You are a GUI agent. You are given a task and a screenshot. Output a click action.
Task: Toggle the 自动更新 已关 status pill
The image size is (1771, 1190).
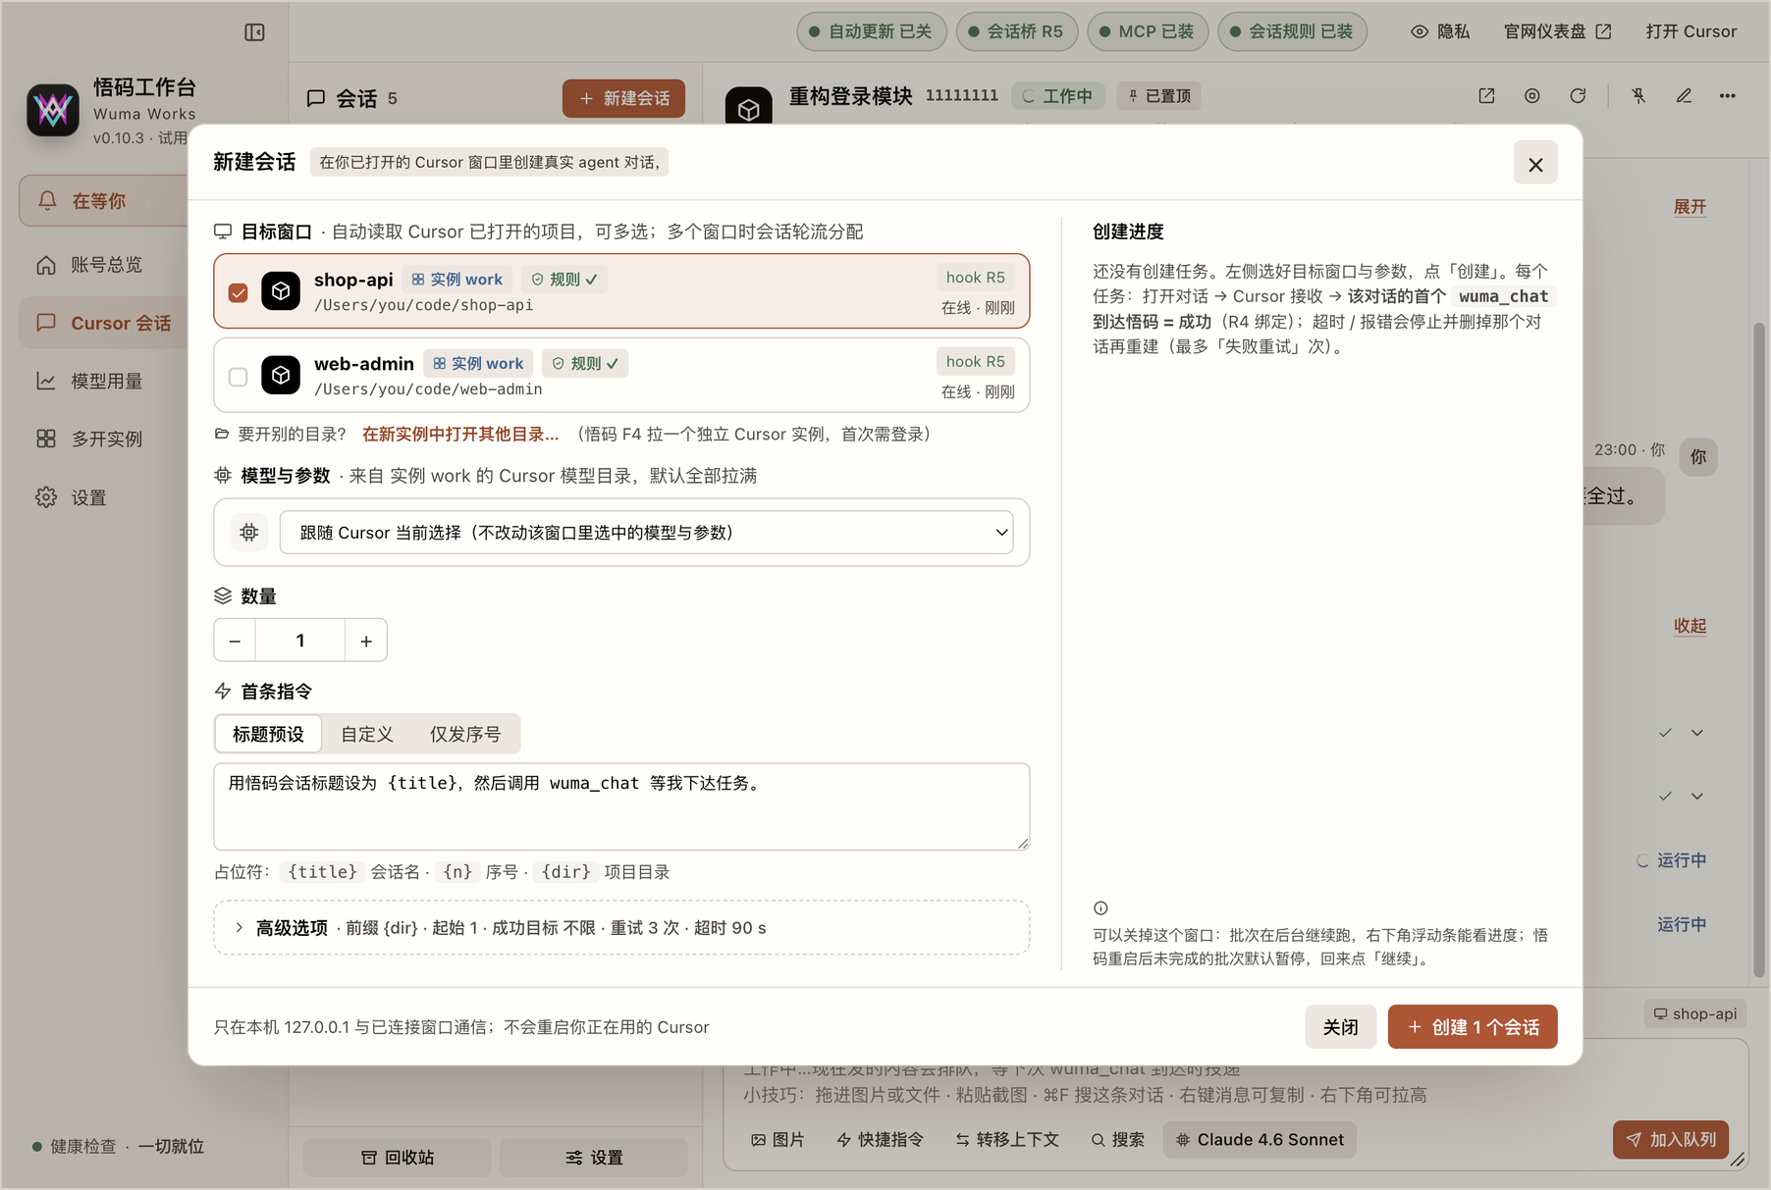coord(872,31)
